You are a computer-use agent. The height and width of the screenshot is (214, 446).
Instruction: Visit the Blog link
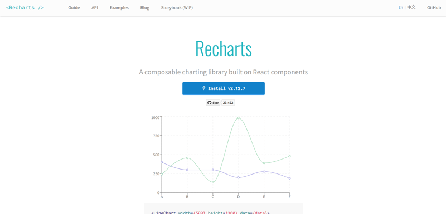[145, 8]
